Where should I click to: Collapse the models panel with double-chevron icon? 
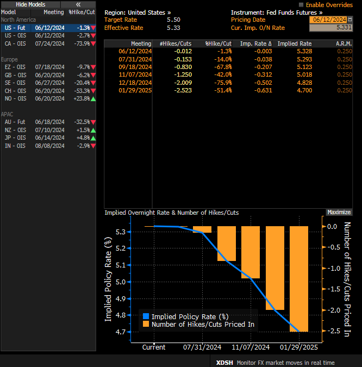(78, 4)
